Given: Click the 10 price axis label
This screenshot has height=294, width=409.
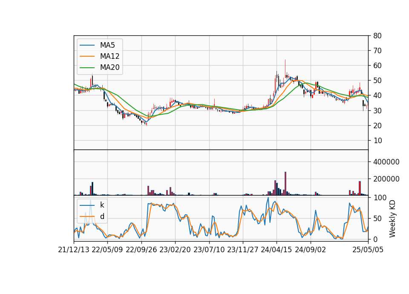Looking at the screenshot, I should tap(377, 141).
